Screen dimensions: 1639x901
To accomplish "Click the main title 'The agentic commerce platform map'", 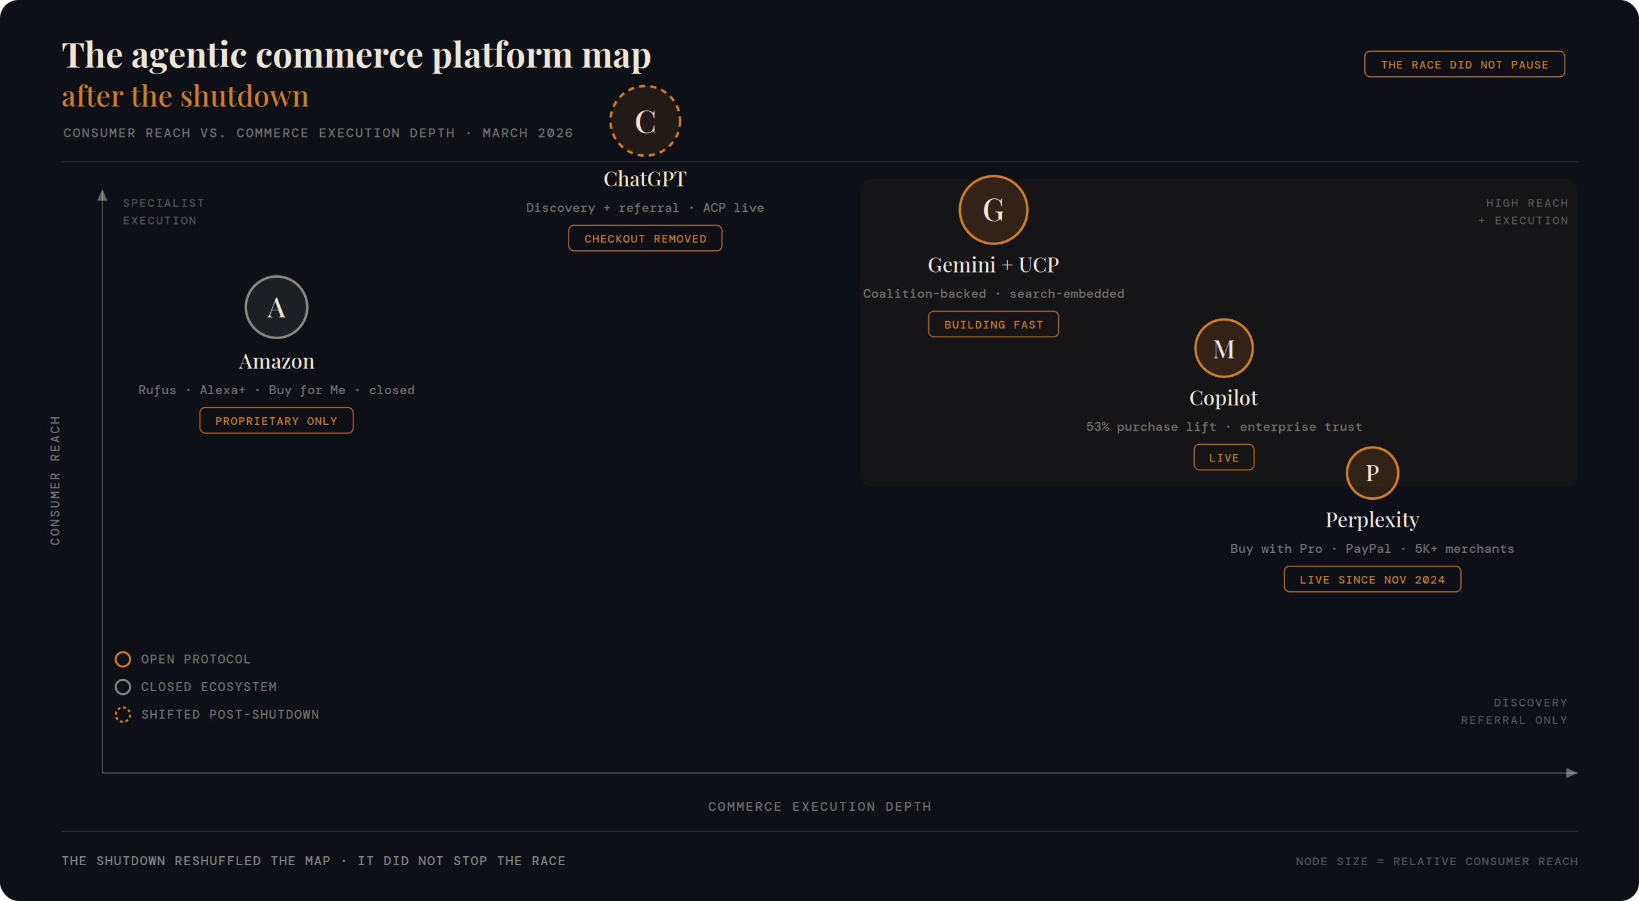I will click(356, 55).
